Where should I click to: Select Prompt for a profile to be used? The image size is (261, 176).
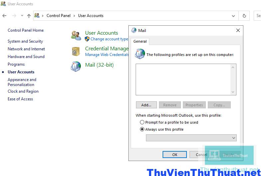[169, 122]
